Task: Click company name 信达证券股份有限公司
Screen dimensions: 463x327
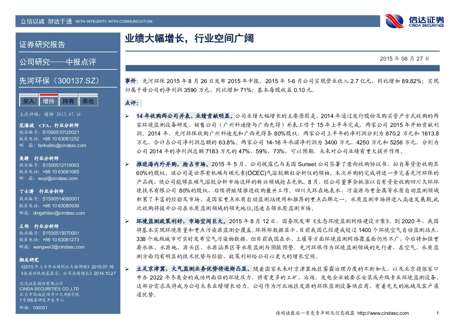Action: (41, 283)
